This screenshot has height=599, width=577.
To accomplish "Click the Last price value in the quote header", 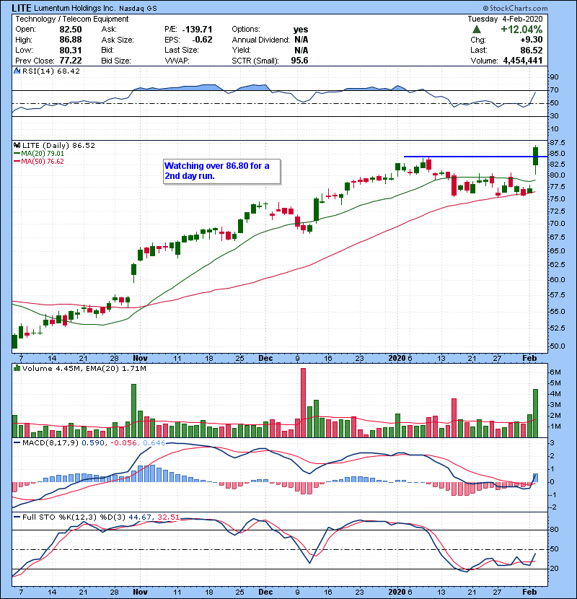I will click(x=531, y=50).
